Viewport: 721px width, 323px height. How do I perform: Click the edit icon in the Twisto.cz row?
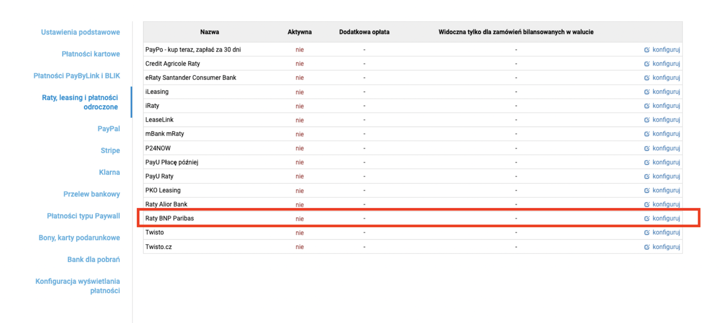point(647,247)
